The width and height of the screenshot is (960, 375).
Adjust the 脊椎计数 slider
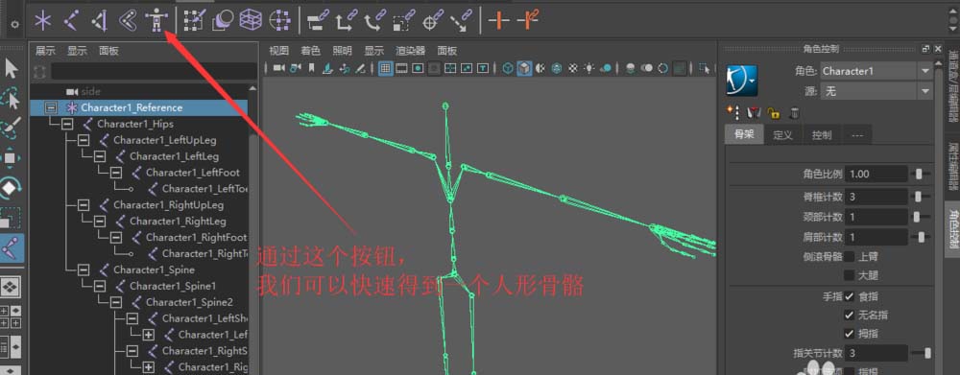pos(918,197)
